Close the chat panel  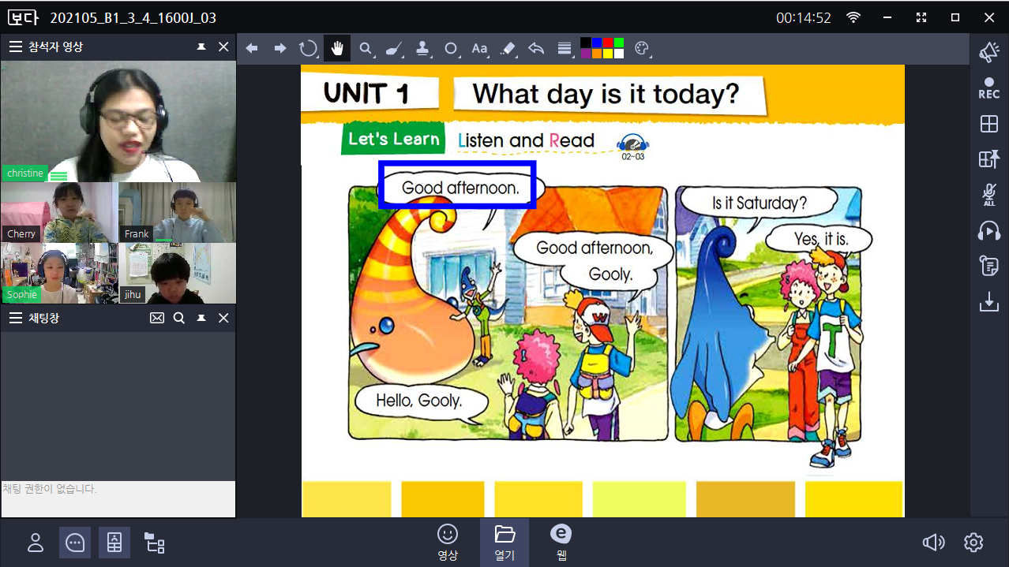[x=223, y=318]
